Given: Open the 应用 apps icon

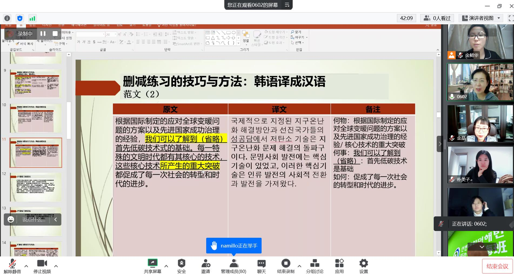Looking at the screenshot, I should 339,266.
